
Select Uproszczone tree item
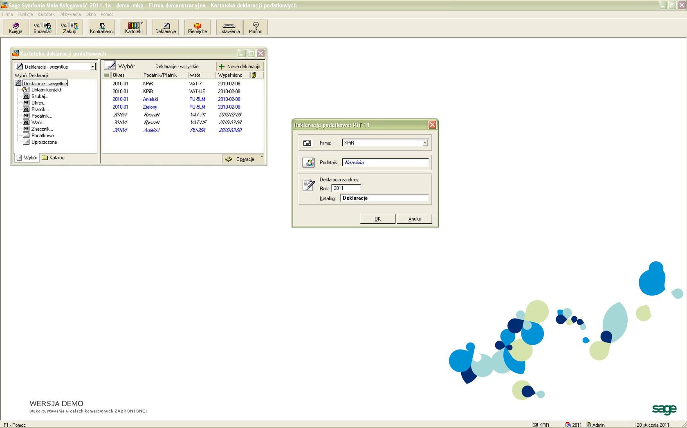click(x=44, y=142)
